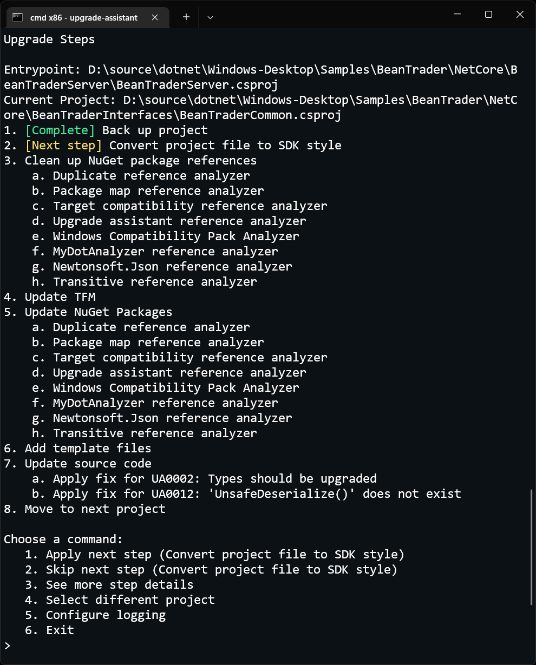The width and height of the screenshot is (536, 665).
Task: Click the cmd icon in the tab
Action: [x=18, y=17]
